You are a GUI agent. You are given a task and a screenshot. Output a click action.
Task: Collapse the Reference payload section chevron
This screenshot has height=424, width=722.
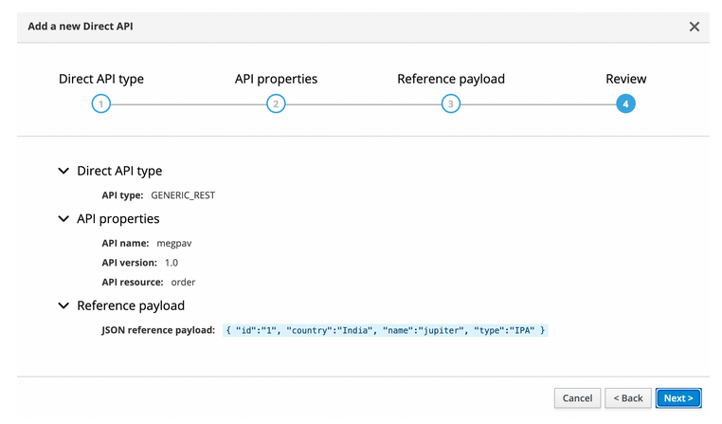pos(63,306)
